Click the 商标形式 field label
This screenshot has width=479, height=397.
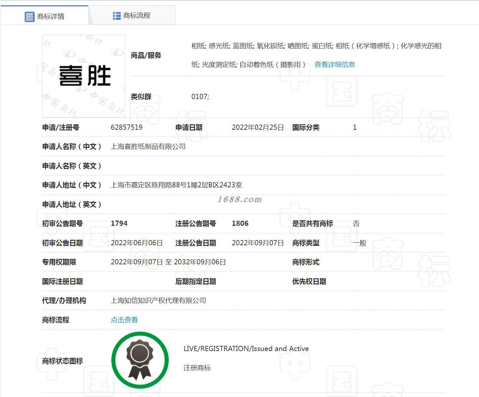coord(306,262)
